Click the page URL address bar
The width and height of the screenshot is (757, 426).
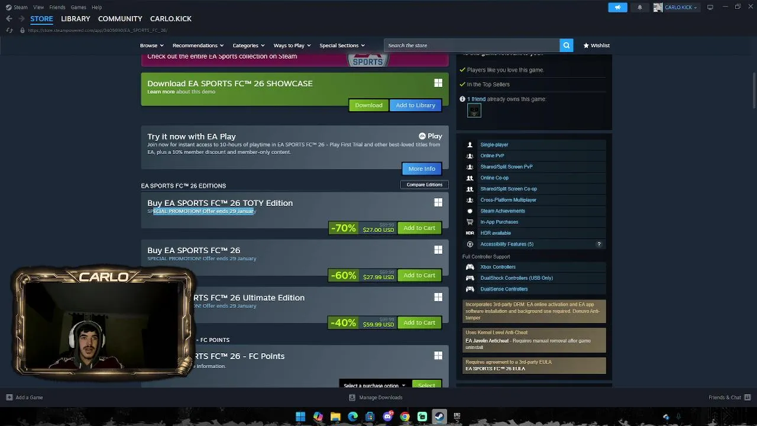[x=98, y=30]
